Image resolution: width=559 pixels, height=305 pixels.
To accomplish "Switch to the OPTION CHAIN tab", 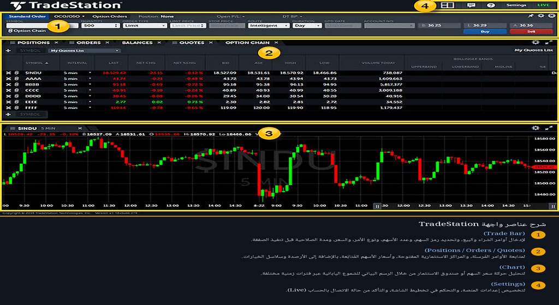I will [x=247, y=43].
